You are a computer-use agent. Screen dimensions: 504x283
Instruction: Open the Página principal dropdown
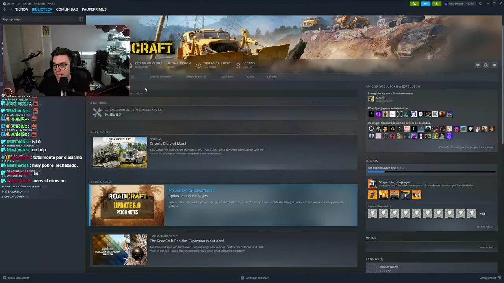[39, 19]
